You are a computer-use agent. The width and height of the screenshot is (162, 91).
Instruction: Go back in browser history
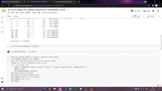click(2, 6)
